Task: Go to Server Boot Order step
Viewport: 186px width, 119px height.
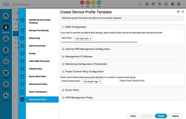Action: coord(37,76)
